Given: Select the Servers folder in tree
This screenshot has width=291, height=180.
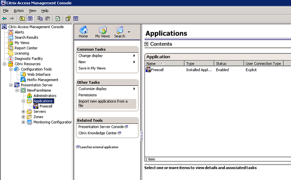Looking at the screenshot, I should (39, 112).
